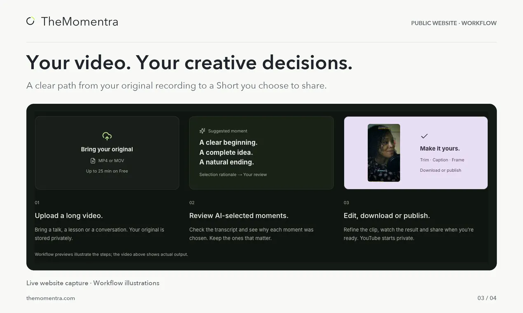Click the "03 / 04" page indicator
Screen dimensions: 523x313
tap(487, 298)
